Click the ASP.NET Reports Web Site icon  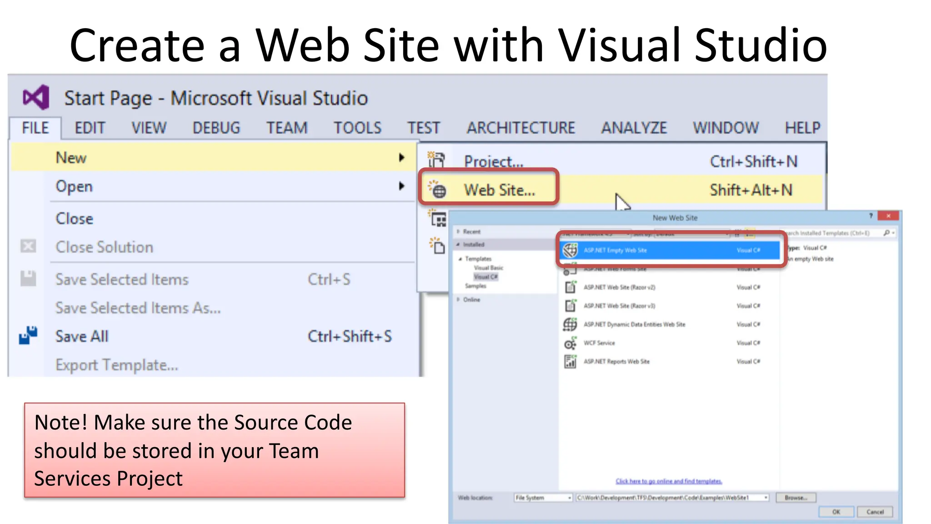pyautogui.click(x=570, y=362)
